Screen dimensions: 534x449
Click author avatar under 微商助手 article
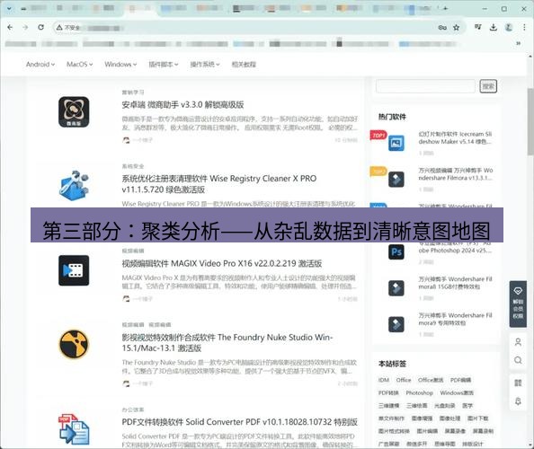[126, 140]
